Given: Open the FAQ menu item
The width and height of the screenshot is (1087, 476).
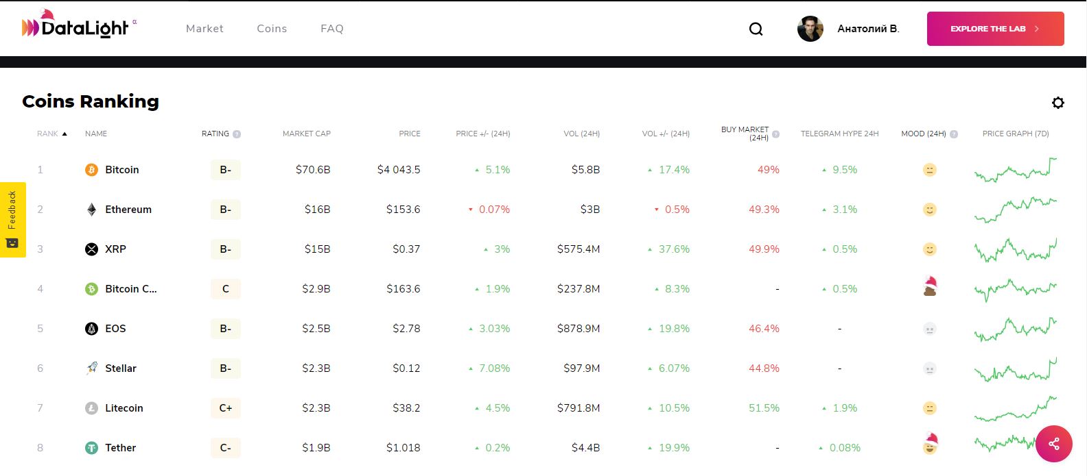Looking at the screenshot, I should 332,28.
